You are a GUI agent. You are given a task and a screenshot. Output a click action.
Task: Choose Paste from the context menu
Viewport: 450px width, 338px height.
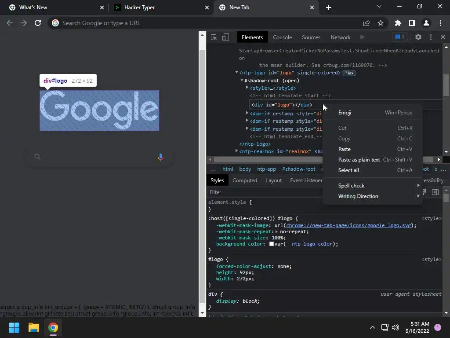coord(373,149)
